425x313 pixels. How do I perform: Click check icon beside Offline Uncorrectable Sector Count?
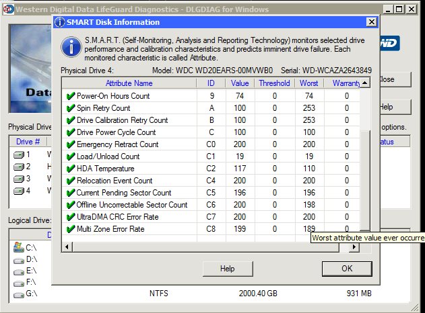pyautogui.click(x=71, y=205)
